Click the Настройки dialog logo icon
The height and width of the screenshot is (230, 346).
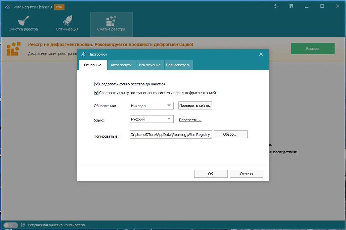tap(84, 54)
